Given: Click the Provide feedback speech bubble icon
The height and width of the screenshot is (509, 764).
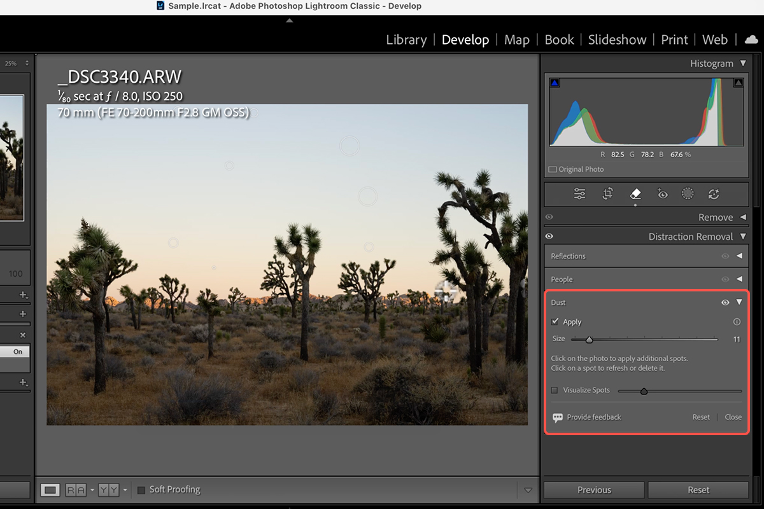Looking at the screenshot, I should pos(558,417).
